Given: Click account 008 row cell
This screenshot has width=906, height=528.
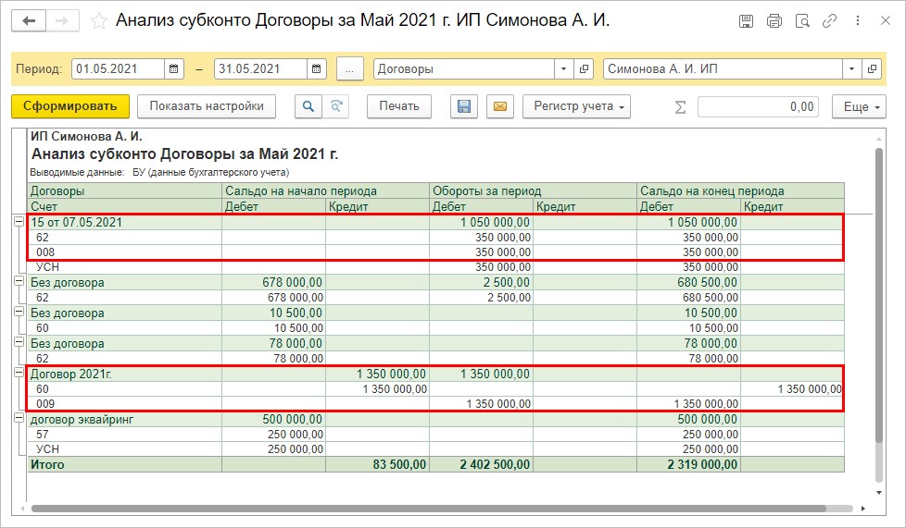Looking at the screenshot, I should (x=125, y=252).
